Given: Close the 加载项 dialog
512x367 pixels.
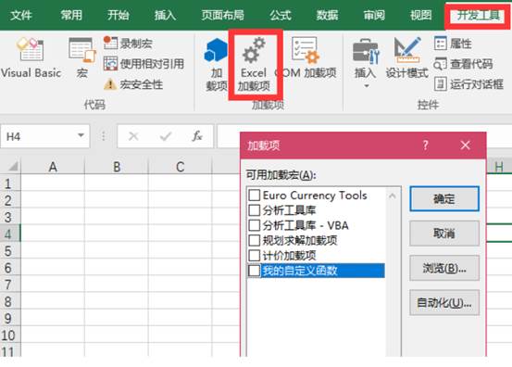Looking at the screenshot, I should click(466, 146).
